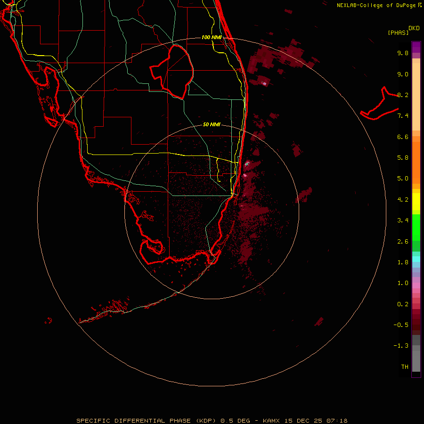Click the "DKD" label above the color scale

414,28
